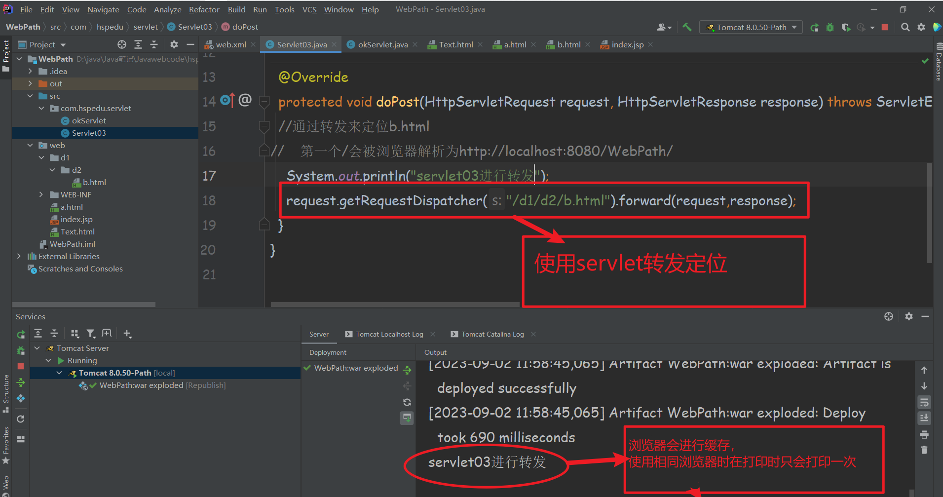Toggle the Favorites tool window side tab
Viewport: 943px width, 497px height.
coord(6,446)
